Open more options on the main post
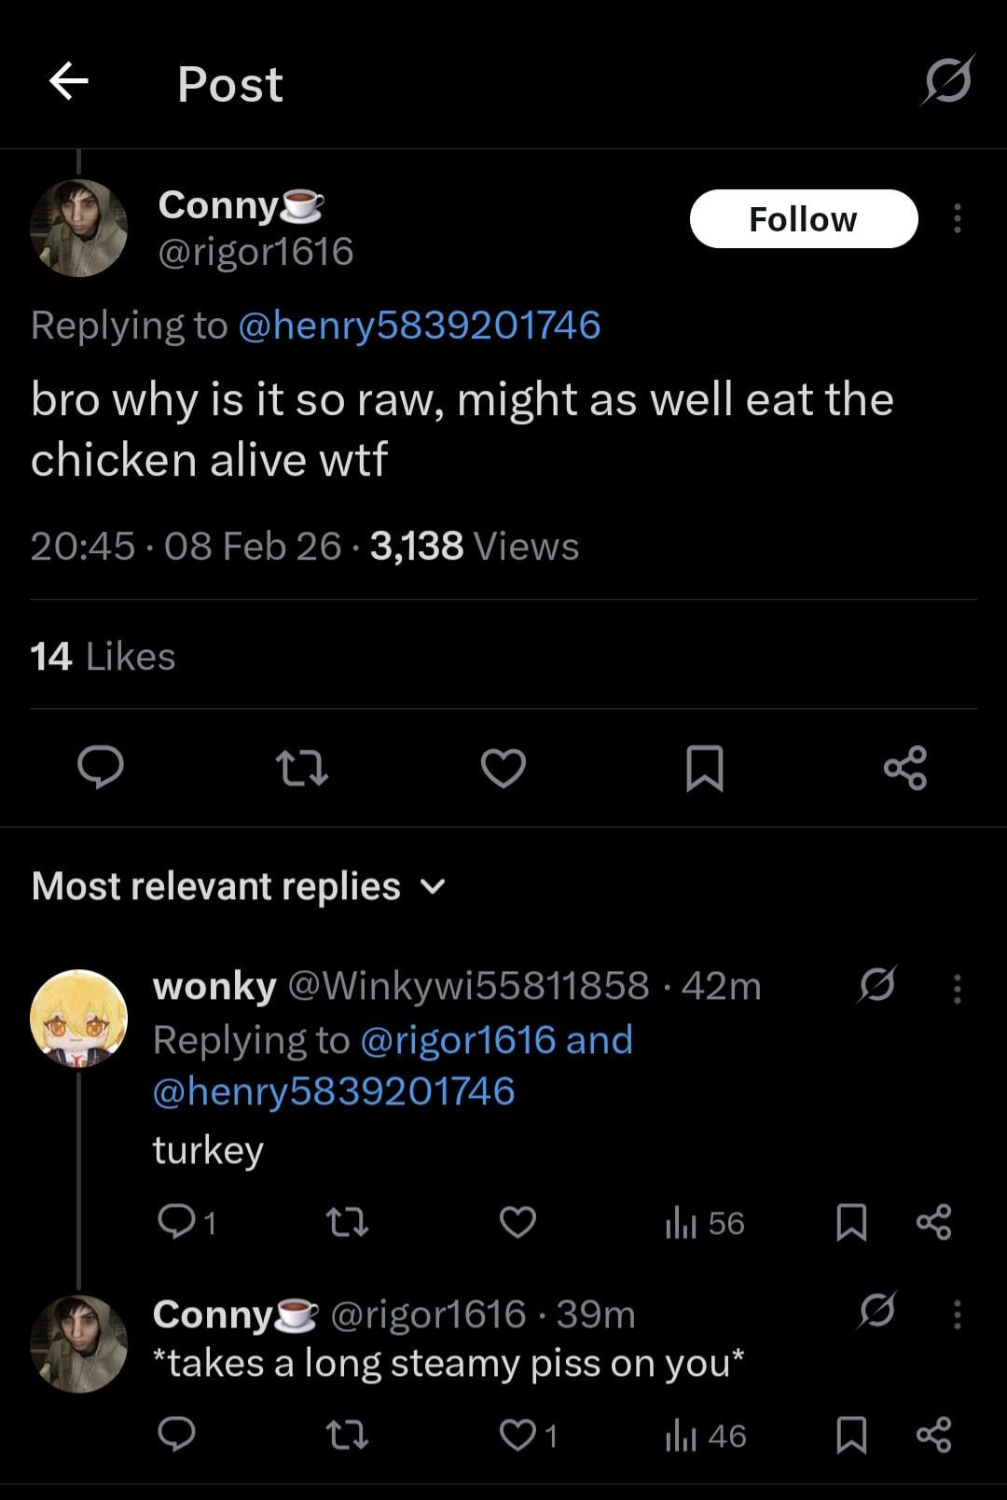The image size is (1007, 1500). (x=957, y=219)
